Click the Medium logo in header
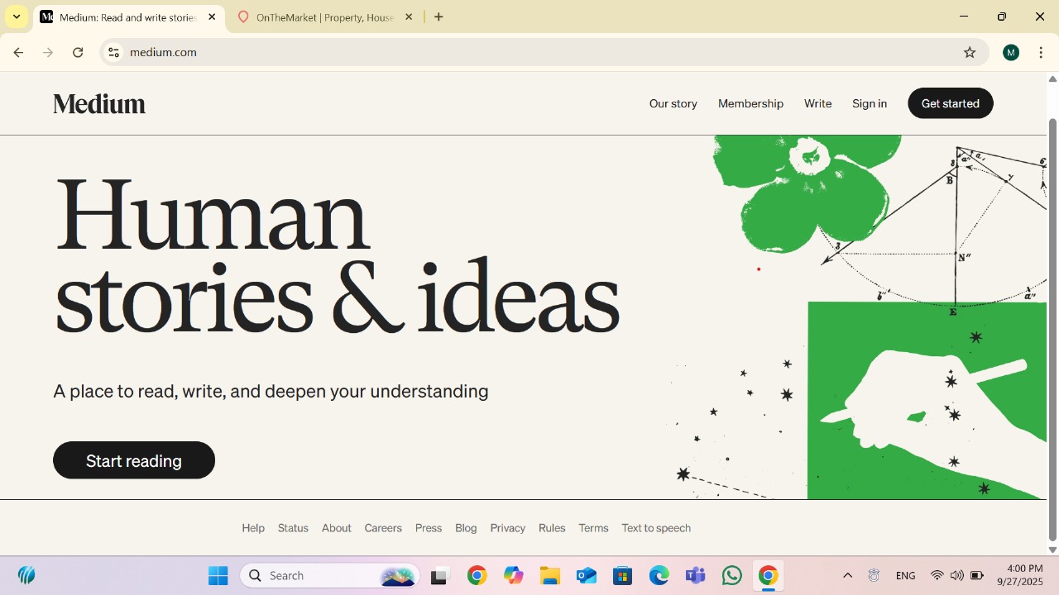This screenshot has width=1059, height=595. (99, 103)
